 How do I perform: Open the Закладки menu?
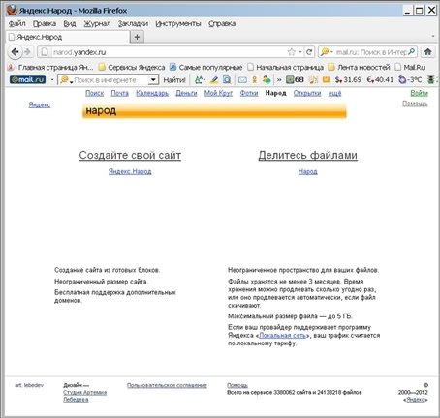[133, 23]
